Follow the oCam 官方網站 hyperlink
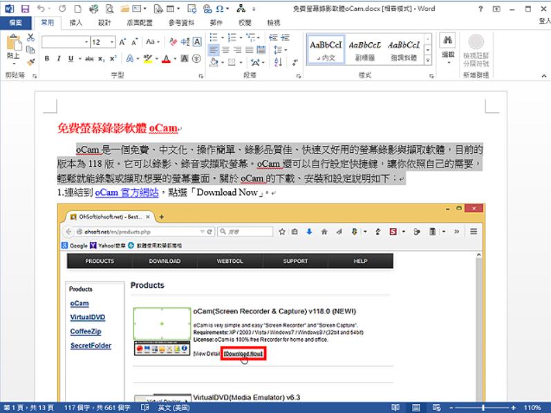The width and height of the screenshot is (551, 413). (127, 192)
